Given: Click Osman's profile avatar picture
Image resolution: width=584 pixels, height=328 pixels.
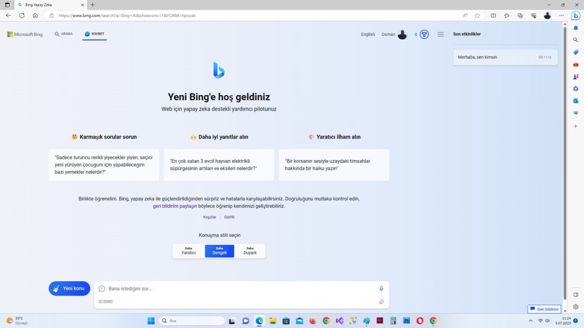Looking at the screenshot, I should (401, 34).
